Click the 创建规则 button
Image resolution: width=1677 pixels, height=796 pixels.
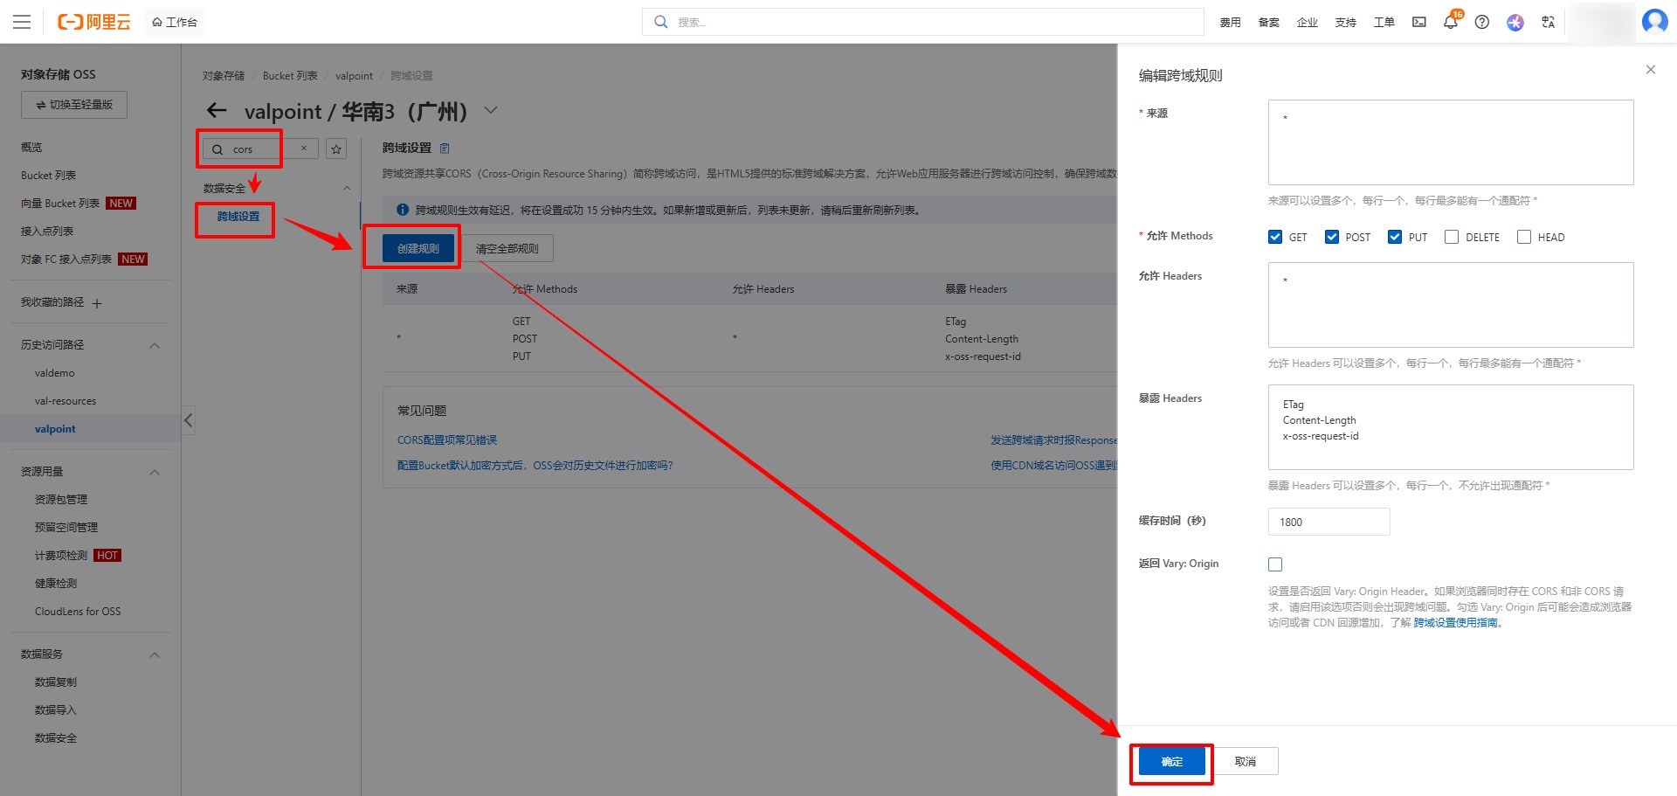pos(418,249)
